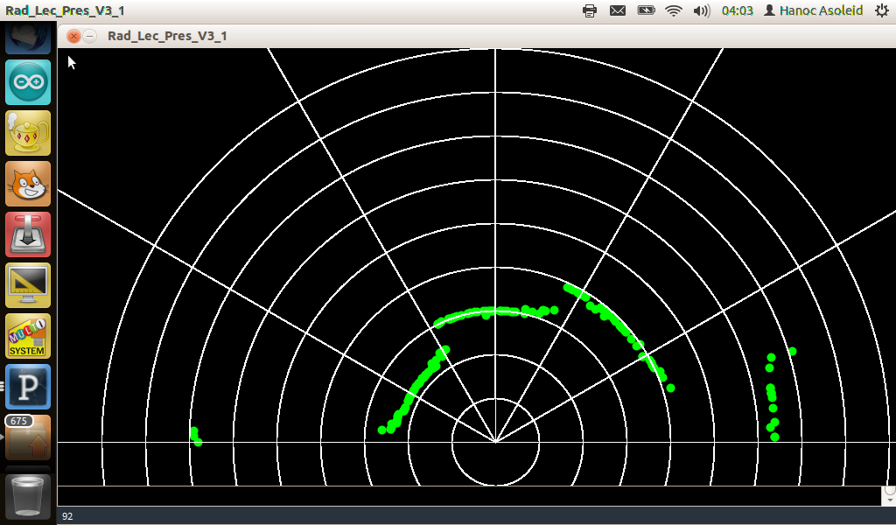Launch the red joystick download icon
This screenshot has height=525, width=896.
(28, 234)
